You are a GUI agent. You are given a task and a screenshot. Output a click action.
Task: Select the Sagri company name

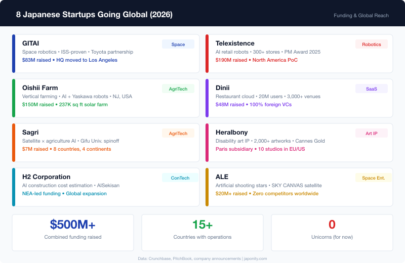[30, 133]
